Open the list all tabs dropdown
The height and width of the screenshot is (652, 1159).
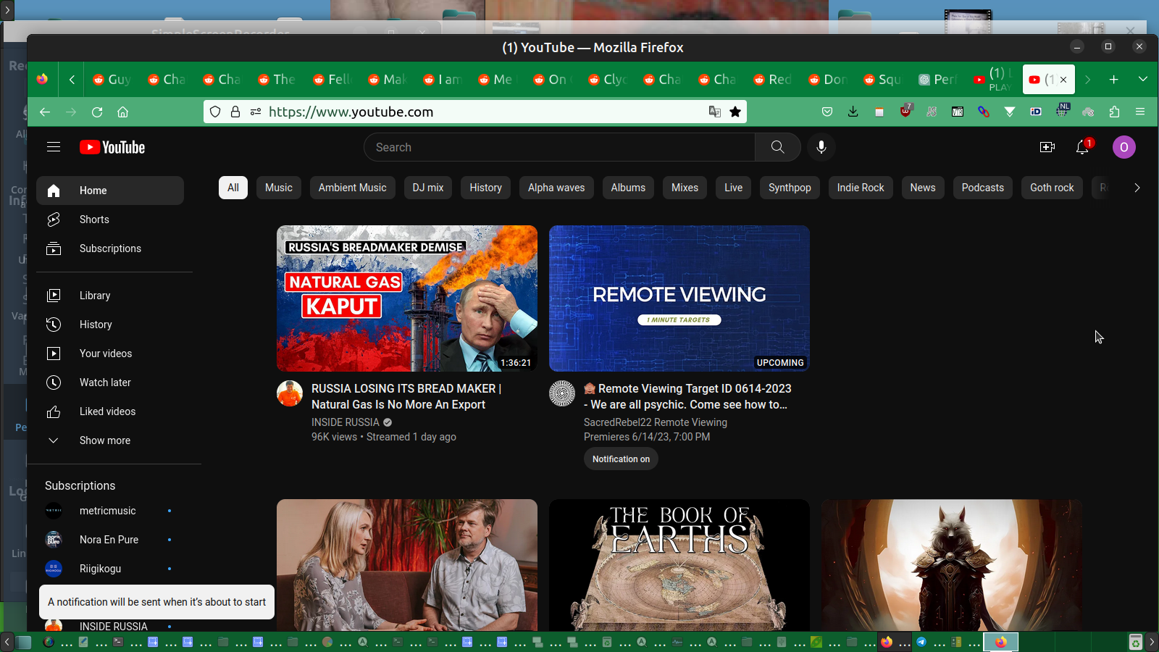pos(1143,80)
